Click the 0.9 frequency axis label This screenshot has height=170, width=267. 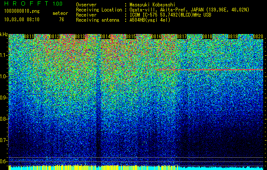[x=3, y=98]
